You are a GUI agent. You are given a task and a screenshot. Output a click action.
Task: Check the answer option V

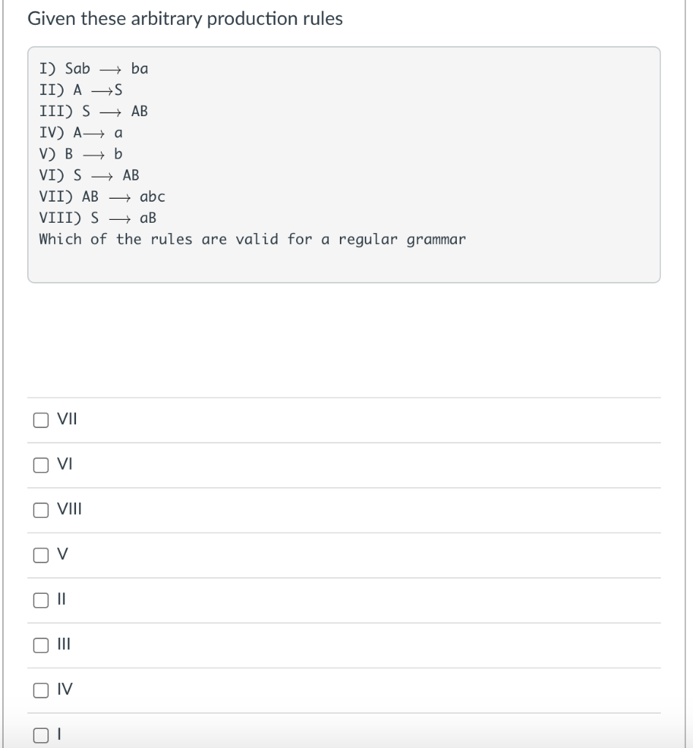pos(41,555)
